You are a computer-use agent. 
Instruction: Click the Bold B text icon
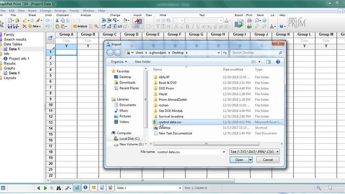click(x=187, y=26)
